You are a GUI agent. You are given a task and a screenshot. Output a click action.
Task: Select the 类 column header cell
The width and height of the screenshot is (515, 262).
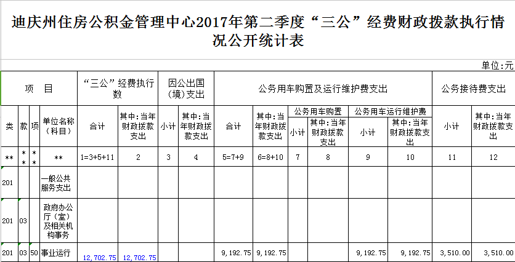click(x=9, y=126)
